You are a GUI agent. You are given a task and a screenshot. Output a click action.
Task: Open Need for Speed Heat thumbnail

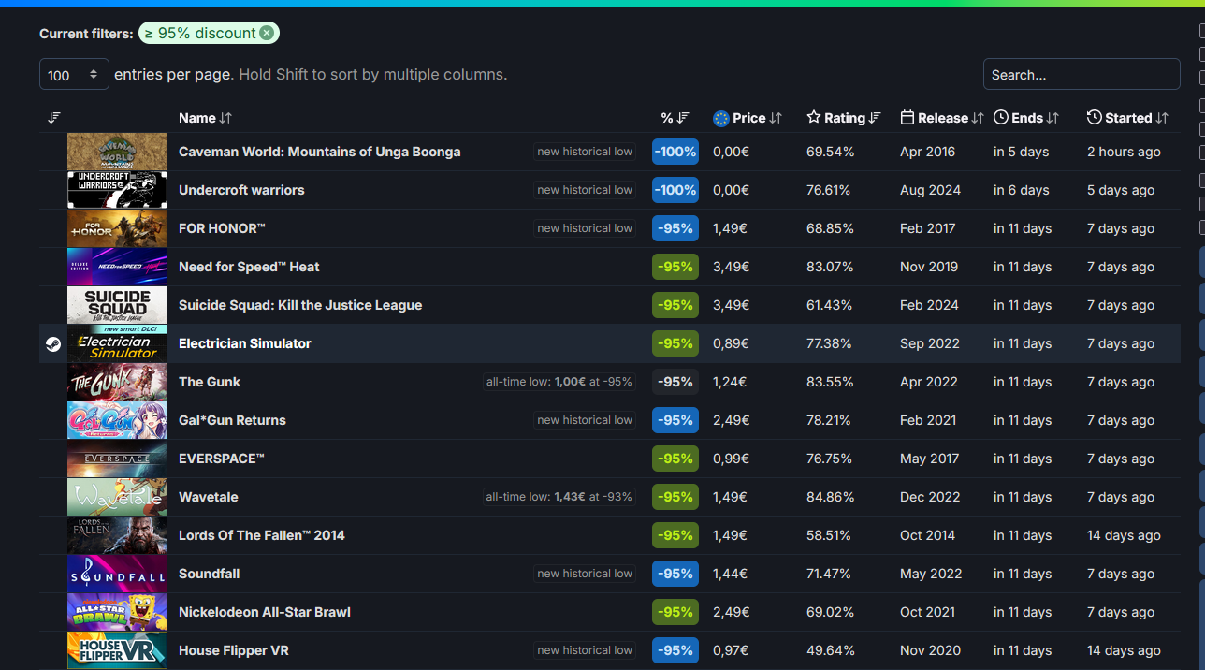pyautogui.click(x=117, y=267)
